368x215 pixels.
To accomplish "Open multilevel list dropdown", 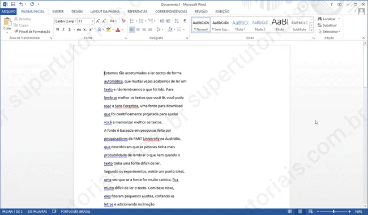I will pyautogui.click(x=155, y=21).
